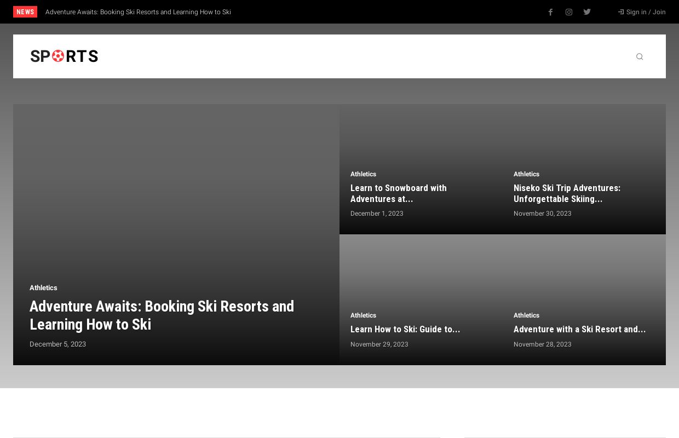
Task: Select Athletics tag above Learn to Snowboard
Action: (363, 174)
